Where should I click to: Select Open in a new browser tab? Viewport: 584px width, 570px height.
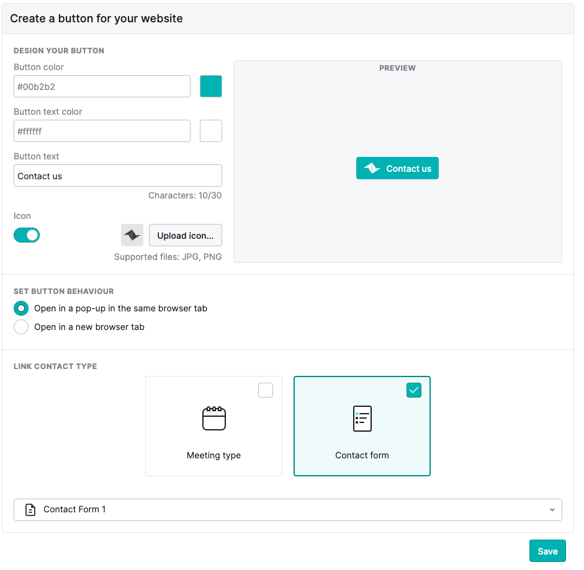tap(21, 327)
